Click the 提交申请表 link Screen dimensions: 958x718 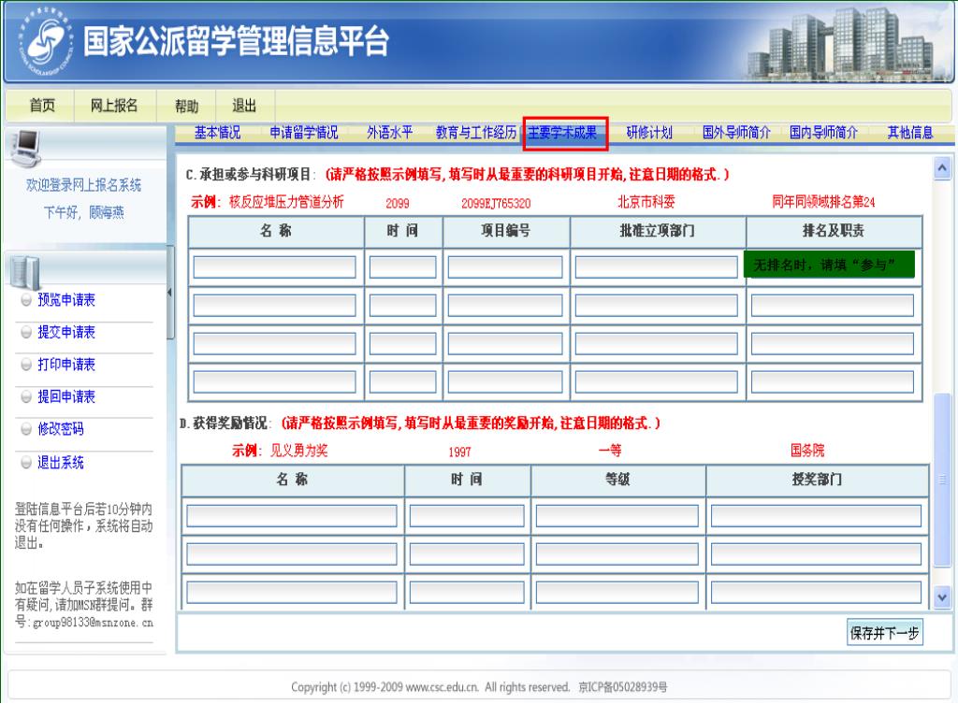tap(66, 332)
